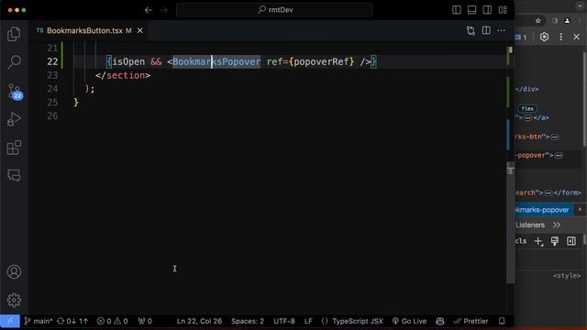This screenshot has width=587, height=330.
Task: Change indentation via Spaces: 2
Action: [248, 321]
